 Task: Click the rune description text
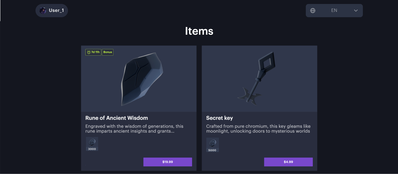[134, 129]
